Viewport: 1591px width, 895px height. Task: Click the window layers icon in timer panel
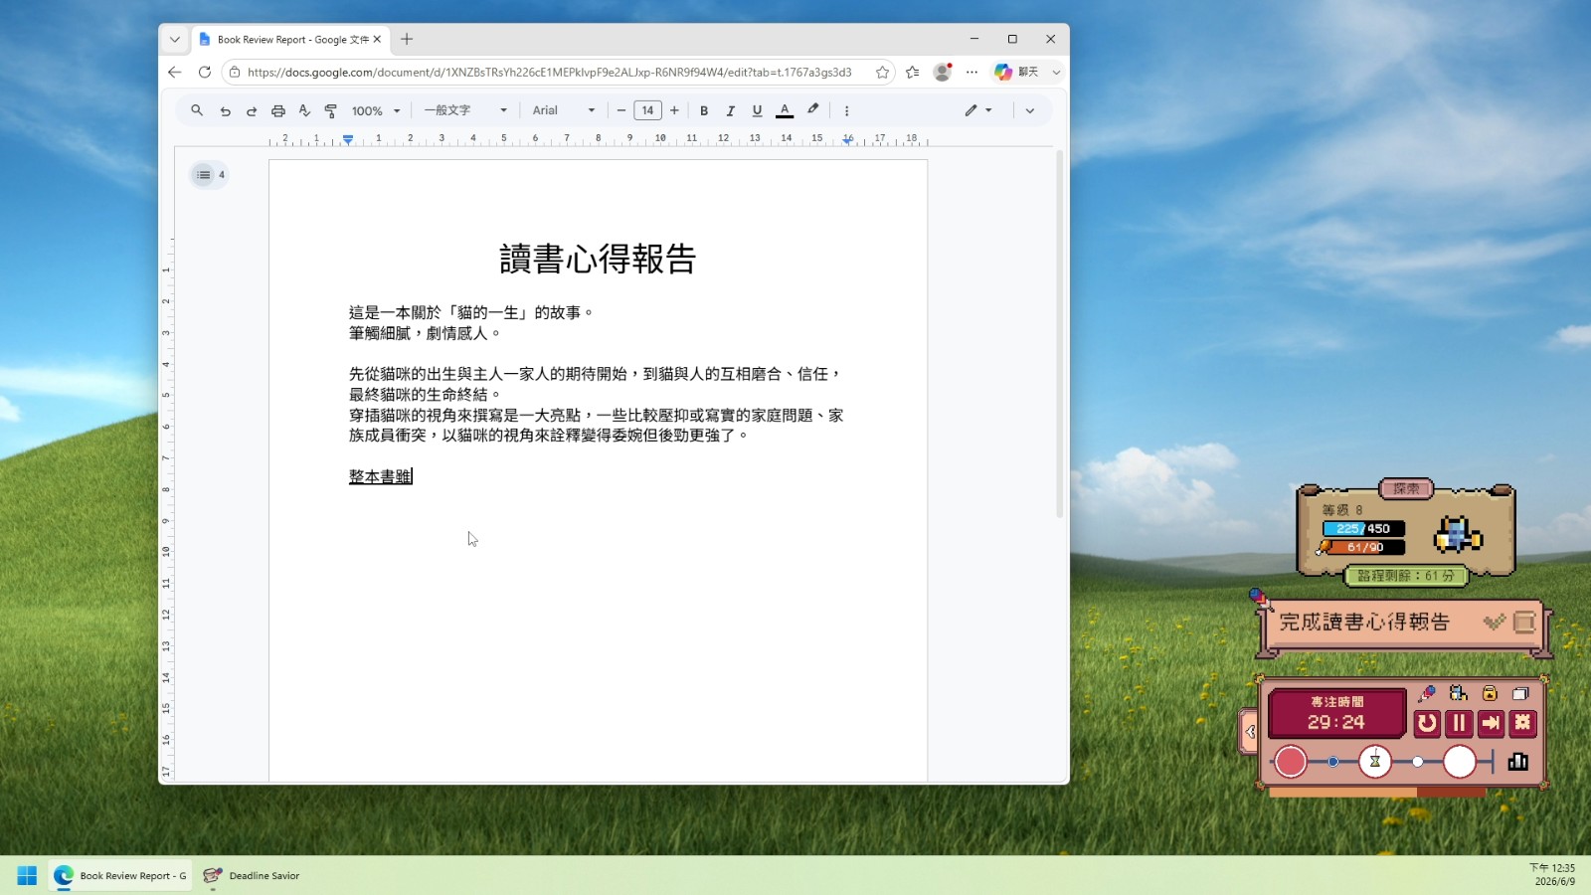pyautogui.click(x=1520, y=693)
